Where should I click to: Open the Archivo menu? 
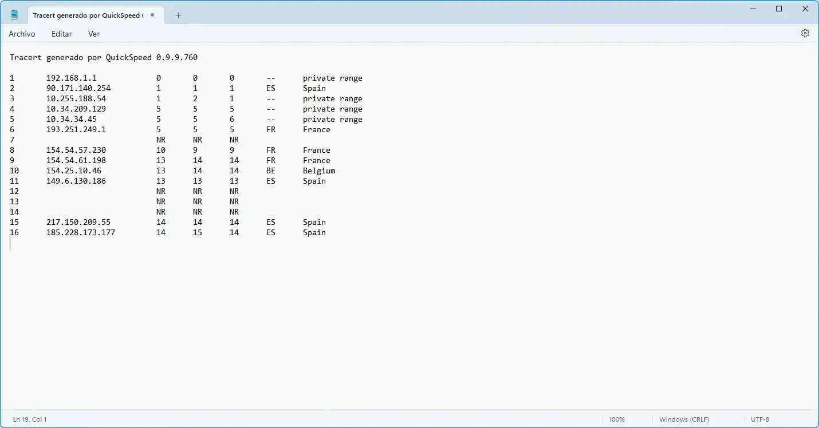point(22,34)
